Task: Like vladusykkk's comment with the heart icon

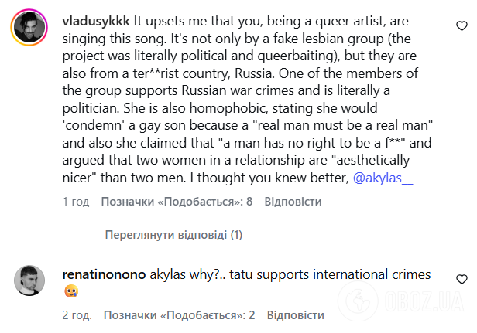Action: [x=462, y=26]
